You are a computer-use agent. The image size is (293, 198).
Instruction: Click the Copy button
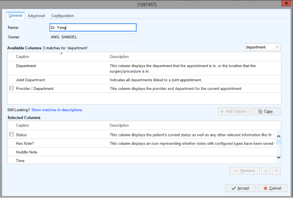[265, 111]
